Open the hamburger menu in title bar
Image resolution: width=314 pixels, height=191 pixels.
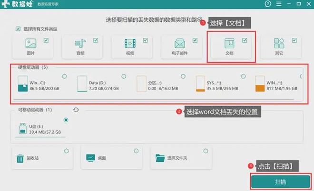[279, 4]
